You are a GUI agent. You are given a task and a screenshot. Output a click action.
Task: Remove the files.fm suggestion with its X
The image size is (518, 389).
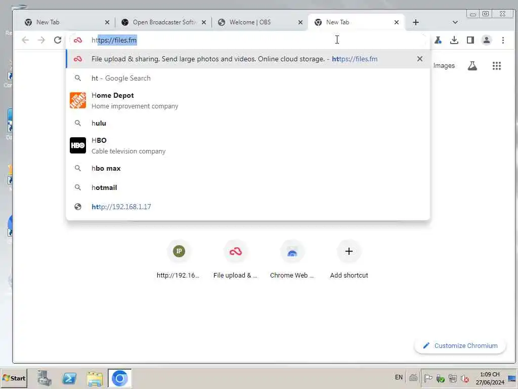point(419,59)
